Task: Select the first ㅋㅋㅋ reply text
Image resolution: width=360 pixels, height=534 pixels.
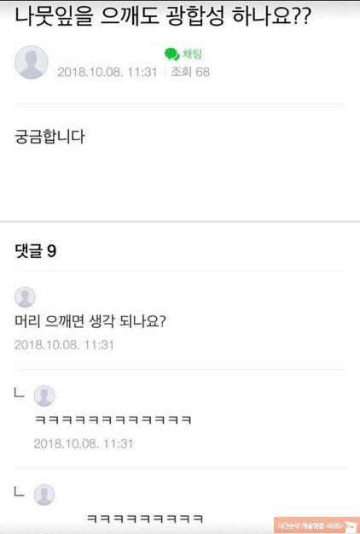Action: click(x=113, y=420)
